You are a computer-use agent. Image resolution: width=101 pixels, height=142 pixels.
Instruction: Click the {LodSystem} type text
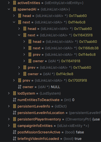point(50,93)
